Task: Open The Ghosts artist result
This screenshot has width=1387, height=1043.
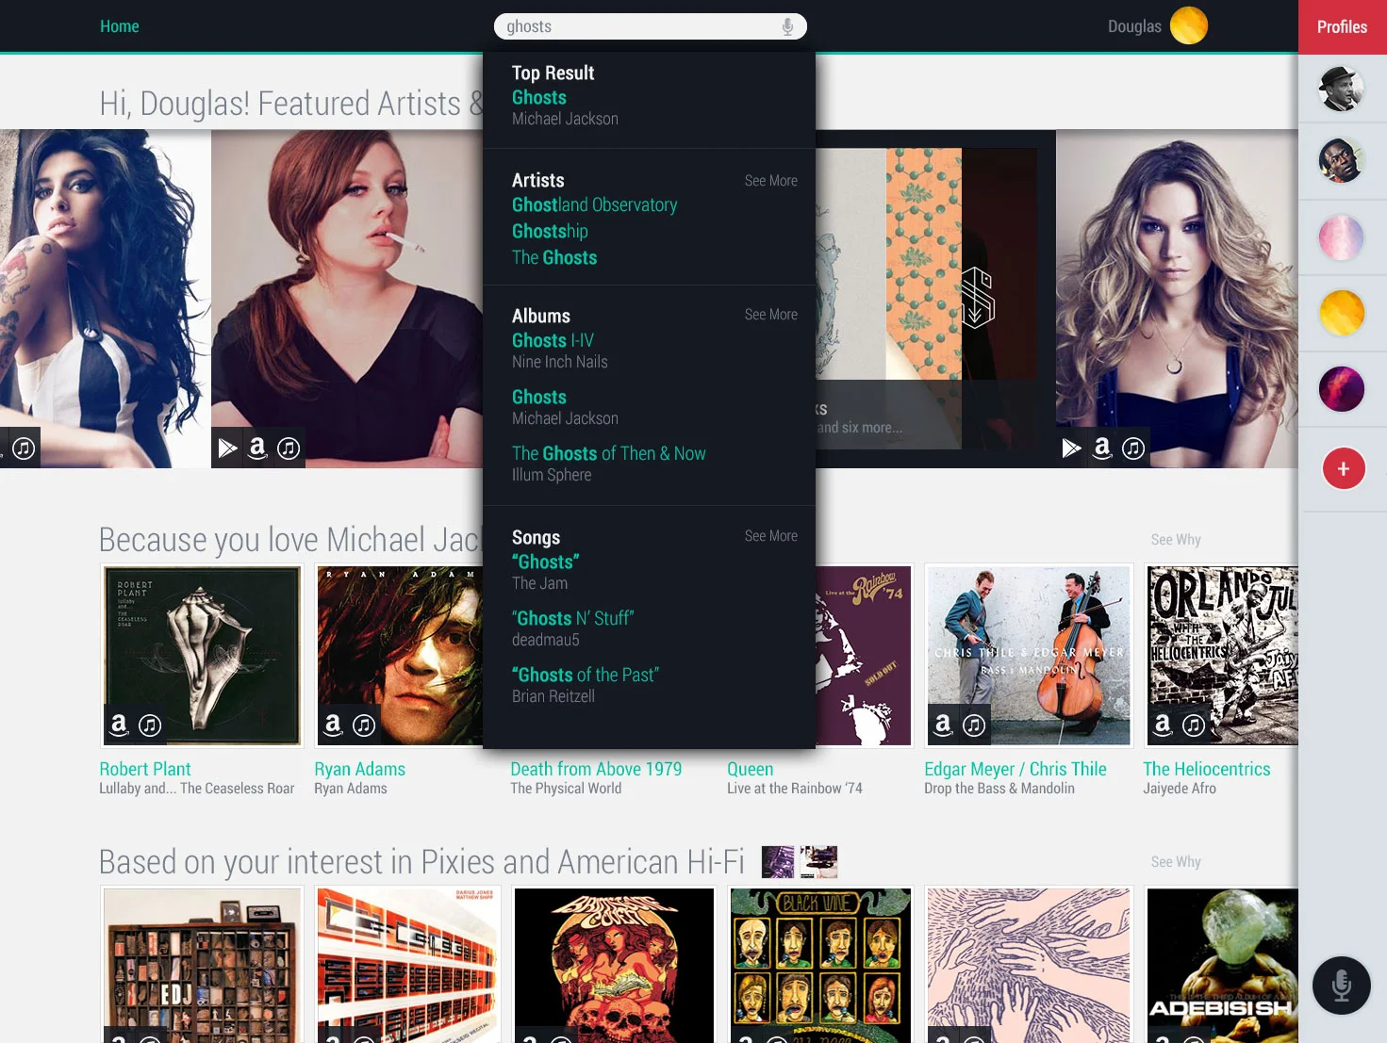Action: point(554,257)
